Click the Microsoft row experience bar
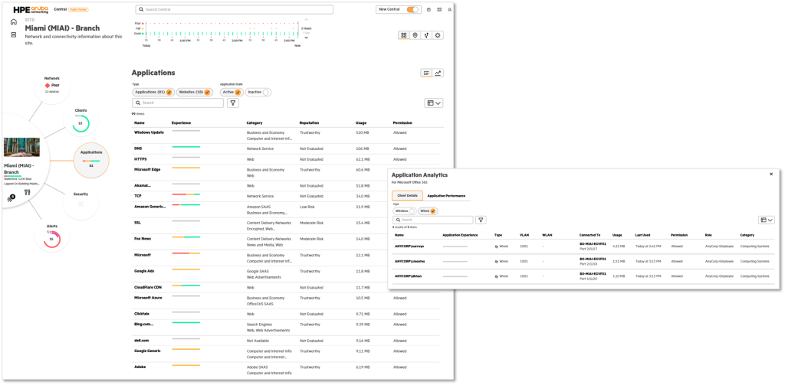785x385 pixels. pyautogui.click(x=186, y=253)
